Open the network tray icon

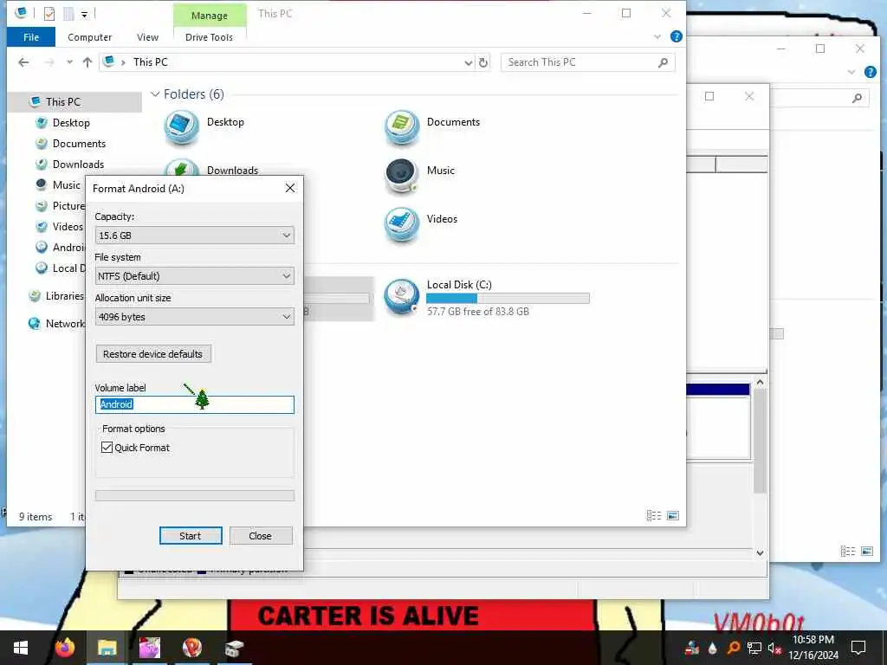coord(754,648)
